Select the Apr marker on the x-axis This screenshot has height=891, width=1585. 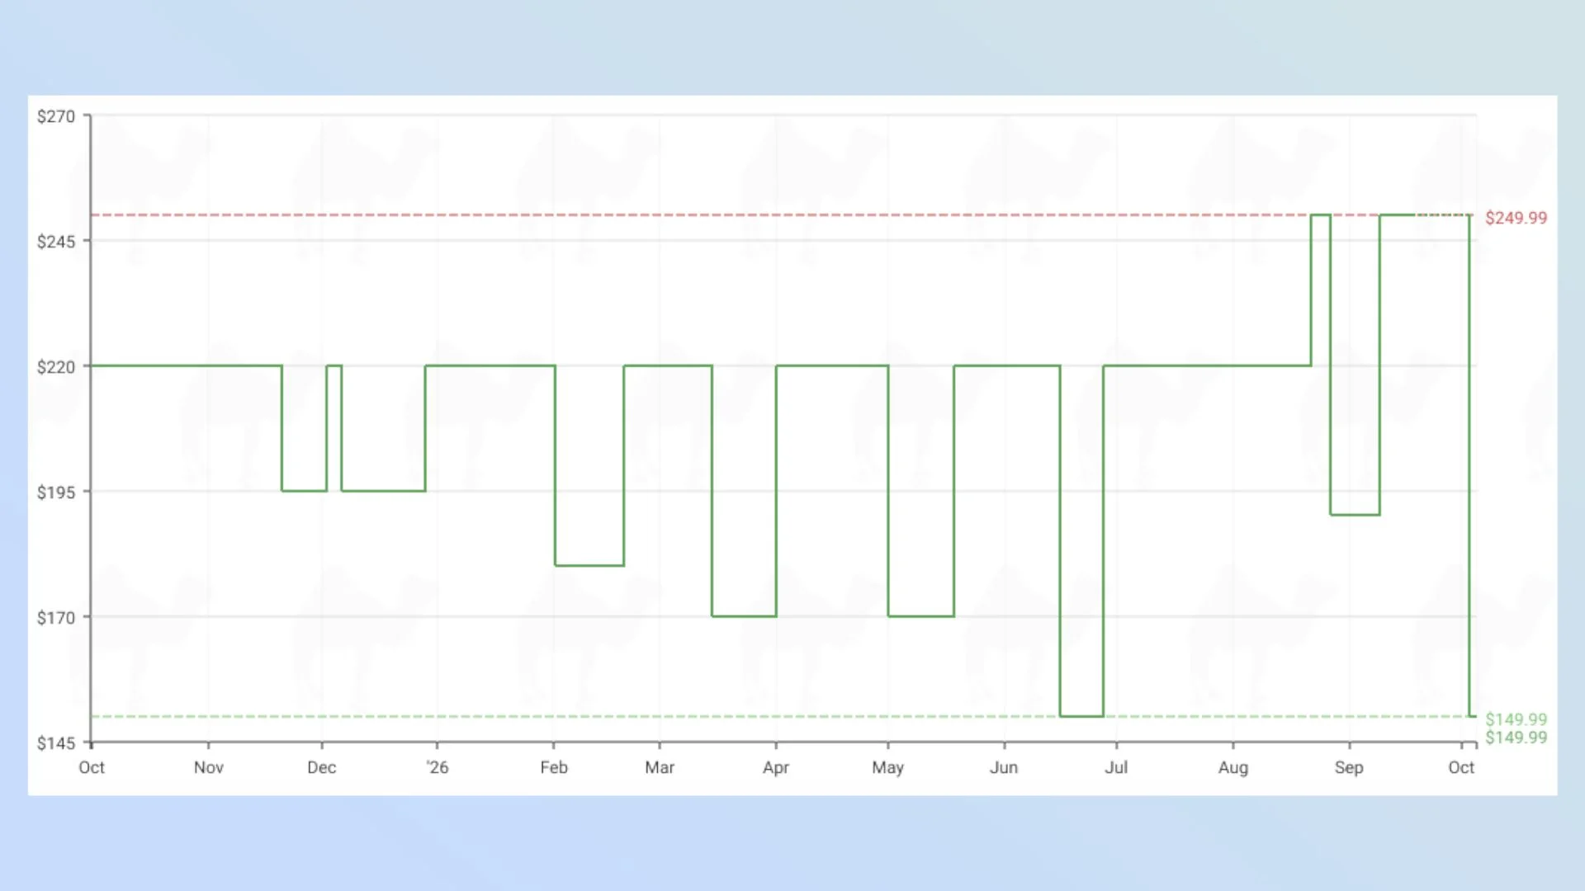pyautogui.click(x=776, y=767)
